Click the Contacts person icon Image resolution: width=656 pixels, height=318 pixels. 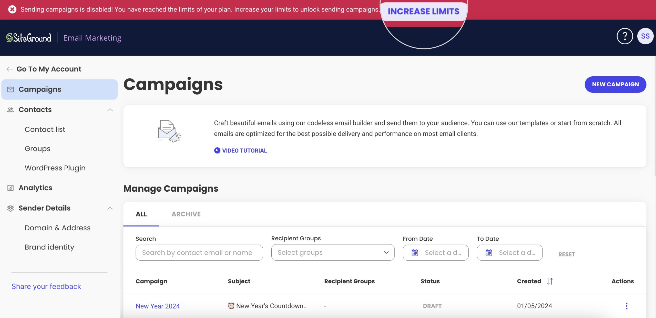[10, 110]
